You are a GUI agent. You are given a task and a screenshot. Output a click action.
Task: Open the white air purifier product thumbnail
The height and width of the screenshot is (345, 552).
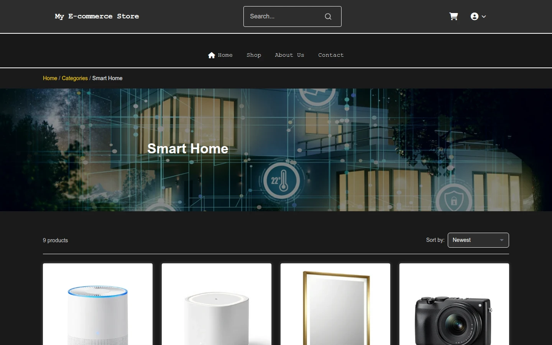tap(98, 304)
